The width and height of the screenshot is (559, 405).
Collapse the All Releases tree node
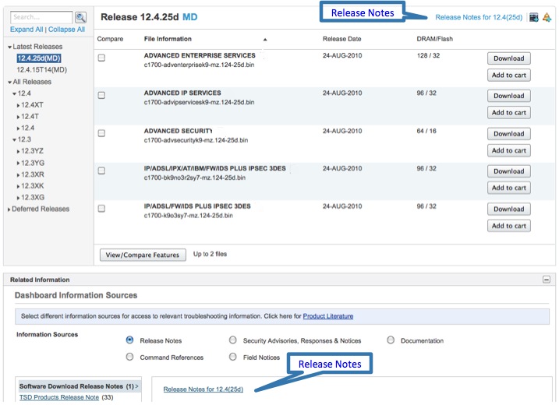[9, 83]
